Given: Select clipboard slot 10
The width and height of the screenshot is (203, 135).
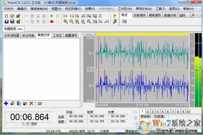Looking at the screenshot, I should [x=188, y=112].
